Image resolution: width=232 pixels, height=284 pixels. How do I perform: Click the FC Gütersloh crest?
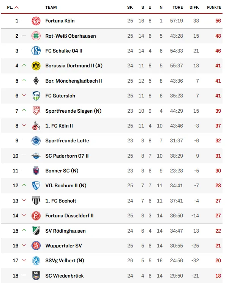click(36, 96)
